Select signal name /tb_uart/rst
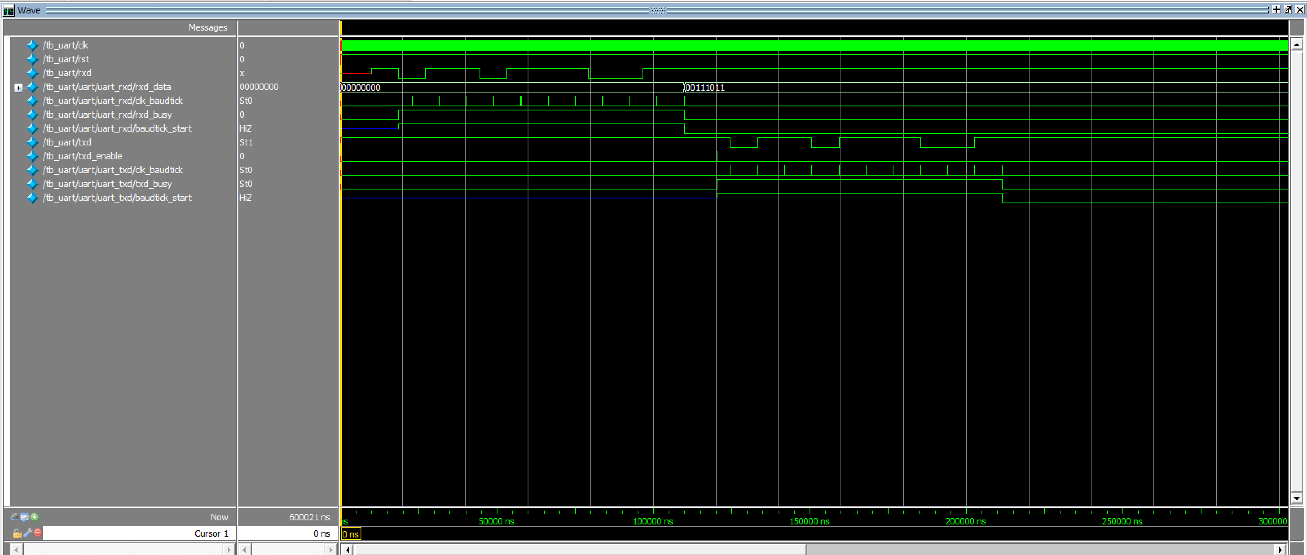This screenshot has width=1307, height=555. (66, 59)
